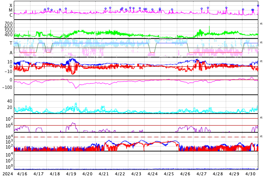Image resolution: width=265 pixels, height=177 pixels.
Task: Click the 10^7 axis label
Action: point(9,119)
